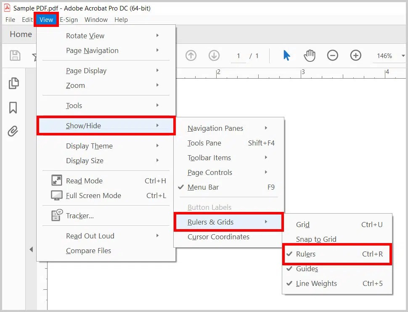Open the E-Sign menu
The height and width of the screenshot is (312, 408).
(x=69, y=19)
